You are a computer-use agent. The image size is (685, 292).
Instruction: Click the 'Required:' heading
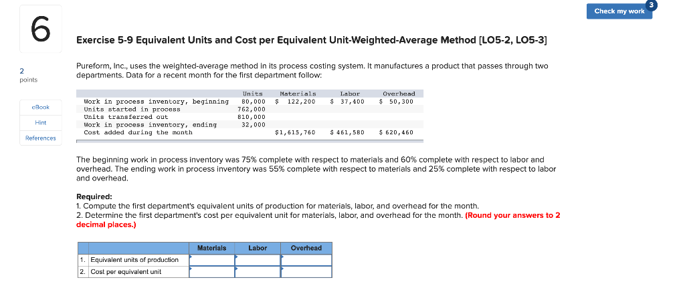[94, 197]
